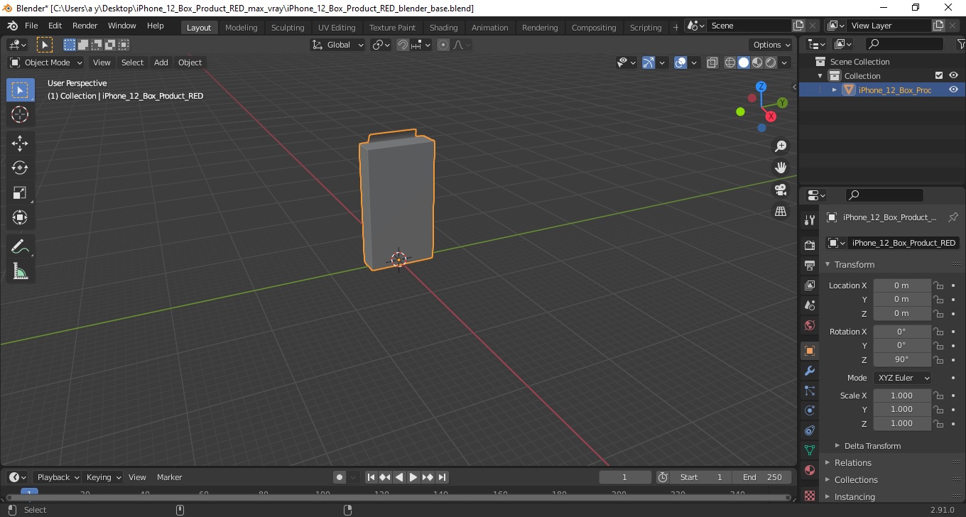Click Playback button in timeline
This screenshot has width=966, height=517.
[58, 477]
